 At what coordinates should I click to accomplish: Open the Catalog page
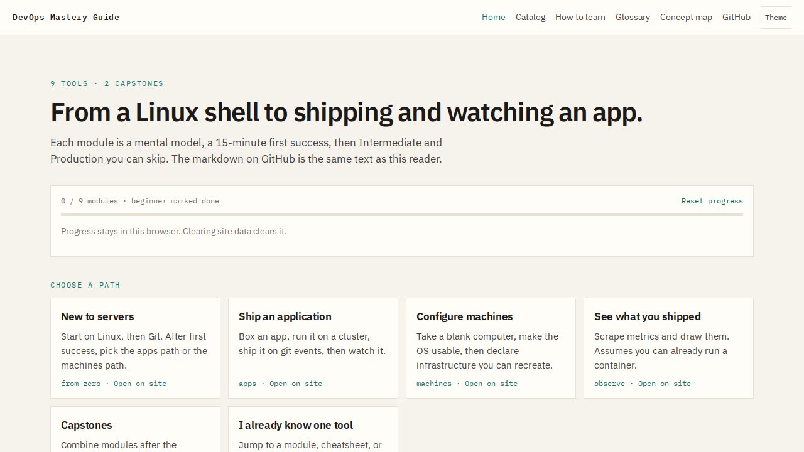click(x=531, y=17)
